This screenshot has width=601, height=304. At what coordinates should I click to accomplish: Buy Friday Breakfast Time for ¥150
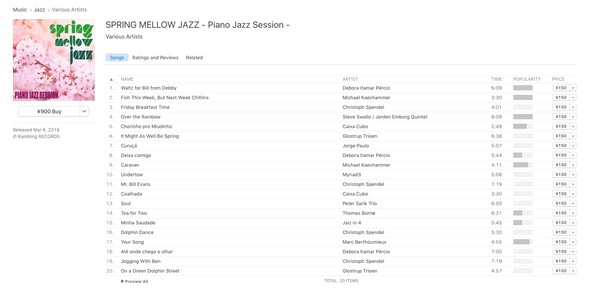(x=561, y=107)
